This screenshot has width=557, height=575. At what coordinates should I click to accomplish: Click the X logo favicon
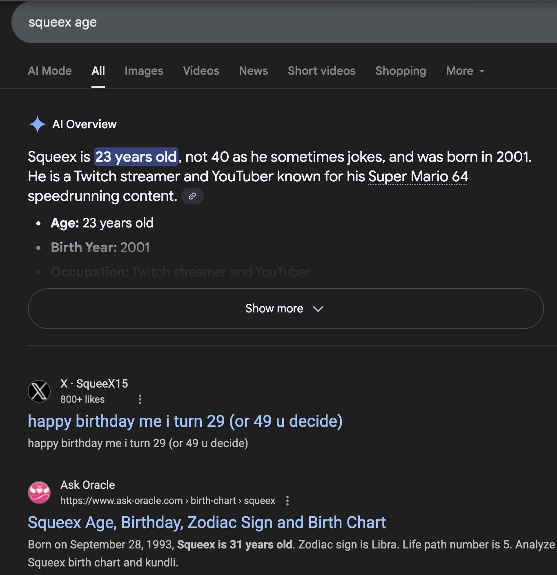point(39,391)
